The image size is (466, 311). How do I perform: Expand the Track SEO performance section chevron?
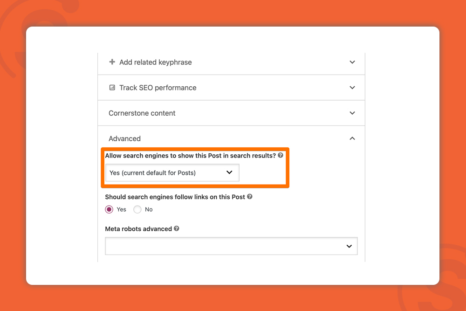[352, 87]
